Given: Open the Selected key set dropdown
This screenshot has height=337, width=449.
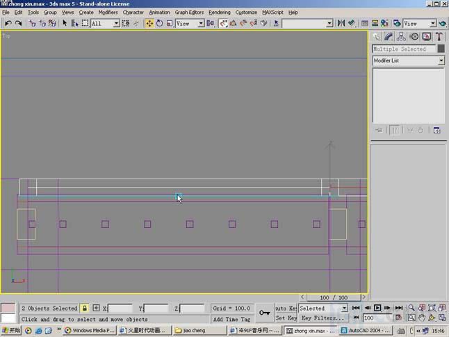Looking at the screenshot, I should (x=323, y=308).
